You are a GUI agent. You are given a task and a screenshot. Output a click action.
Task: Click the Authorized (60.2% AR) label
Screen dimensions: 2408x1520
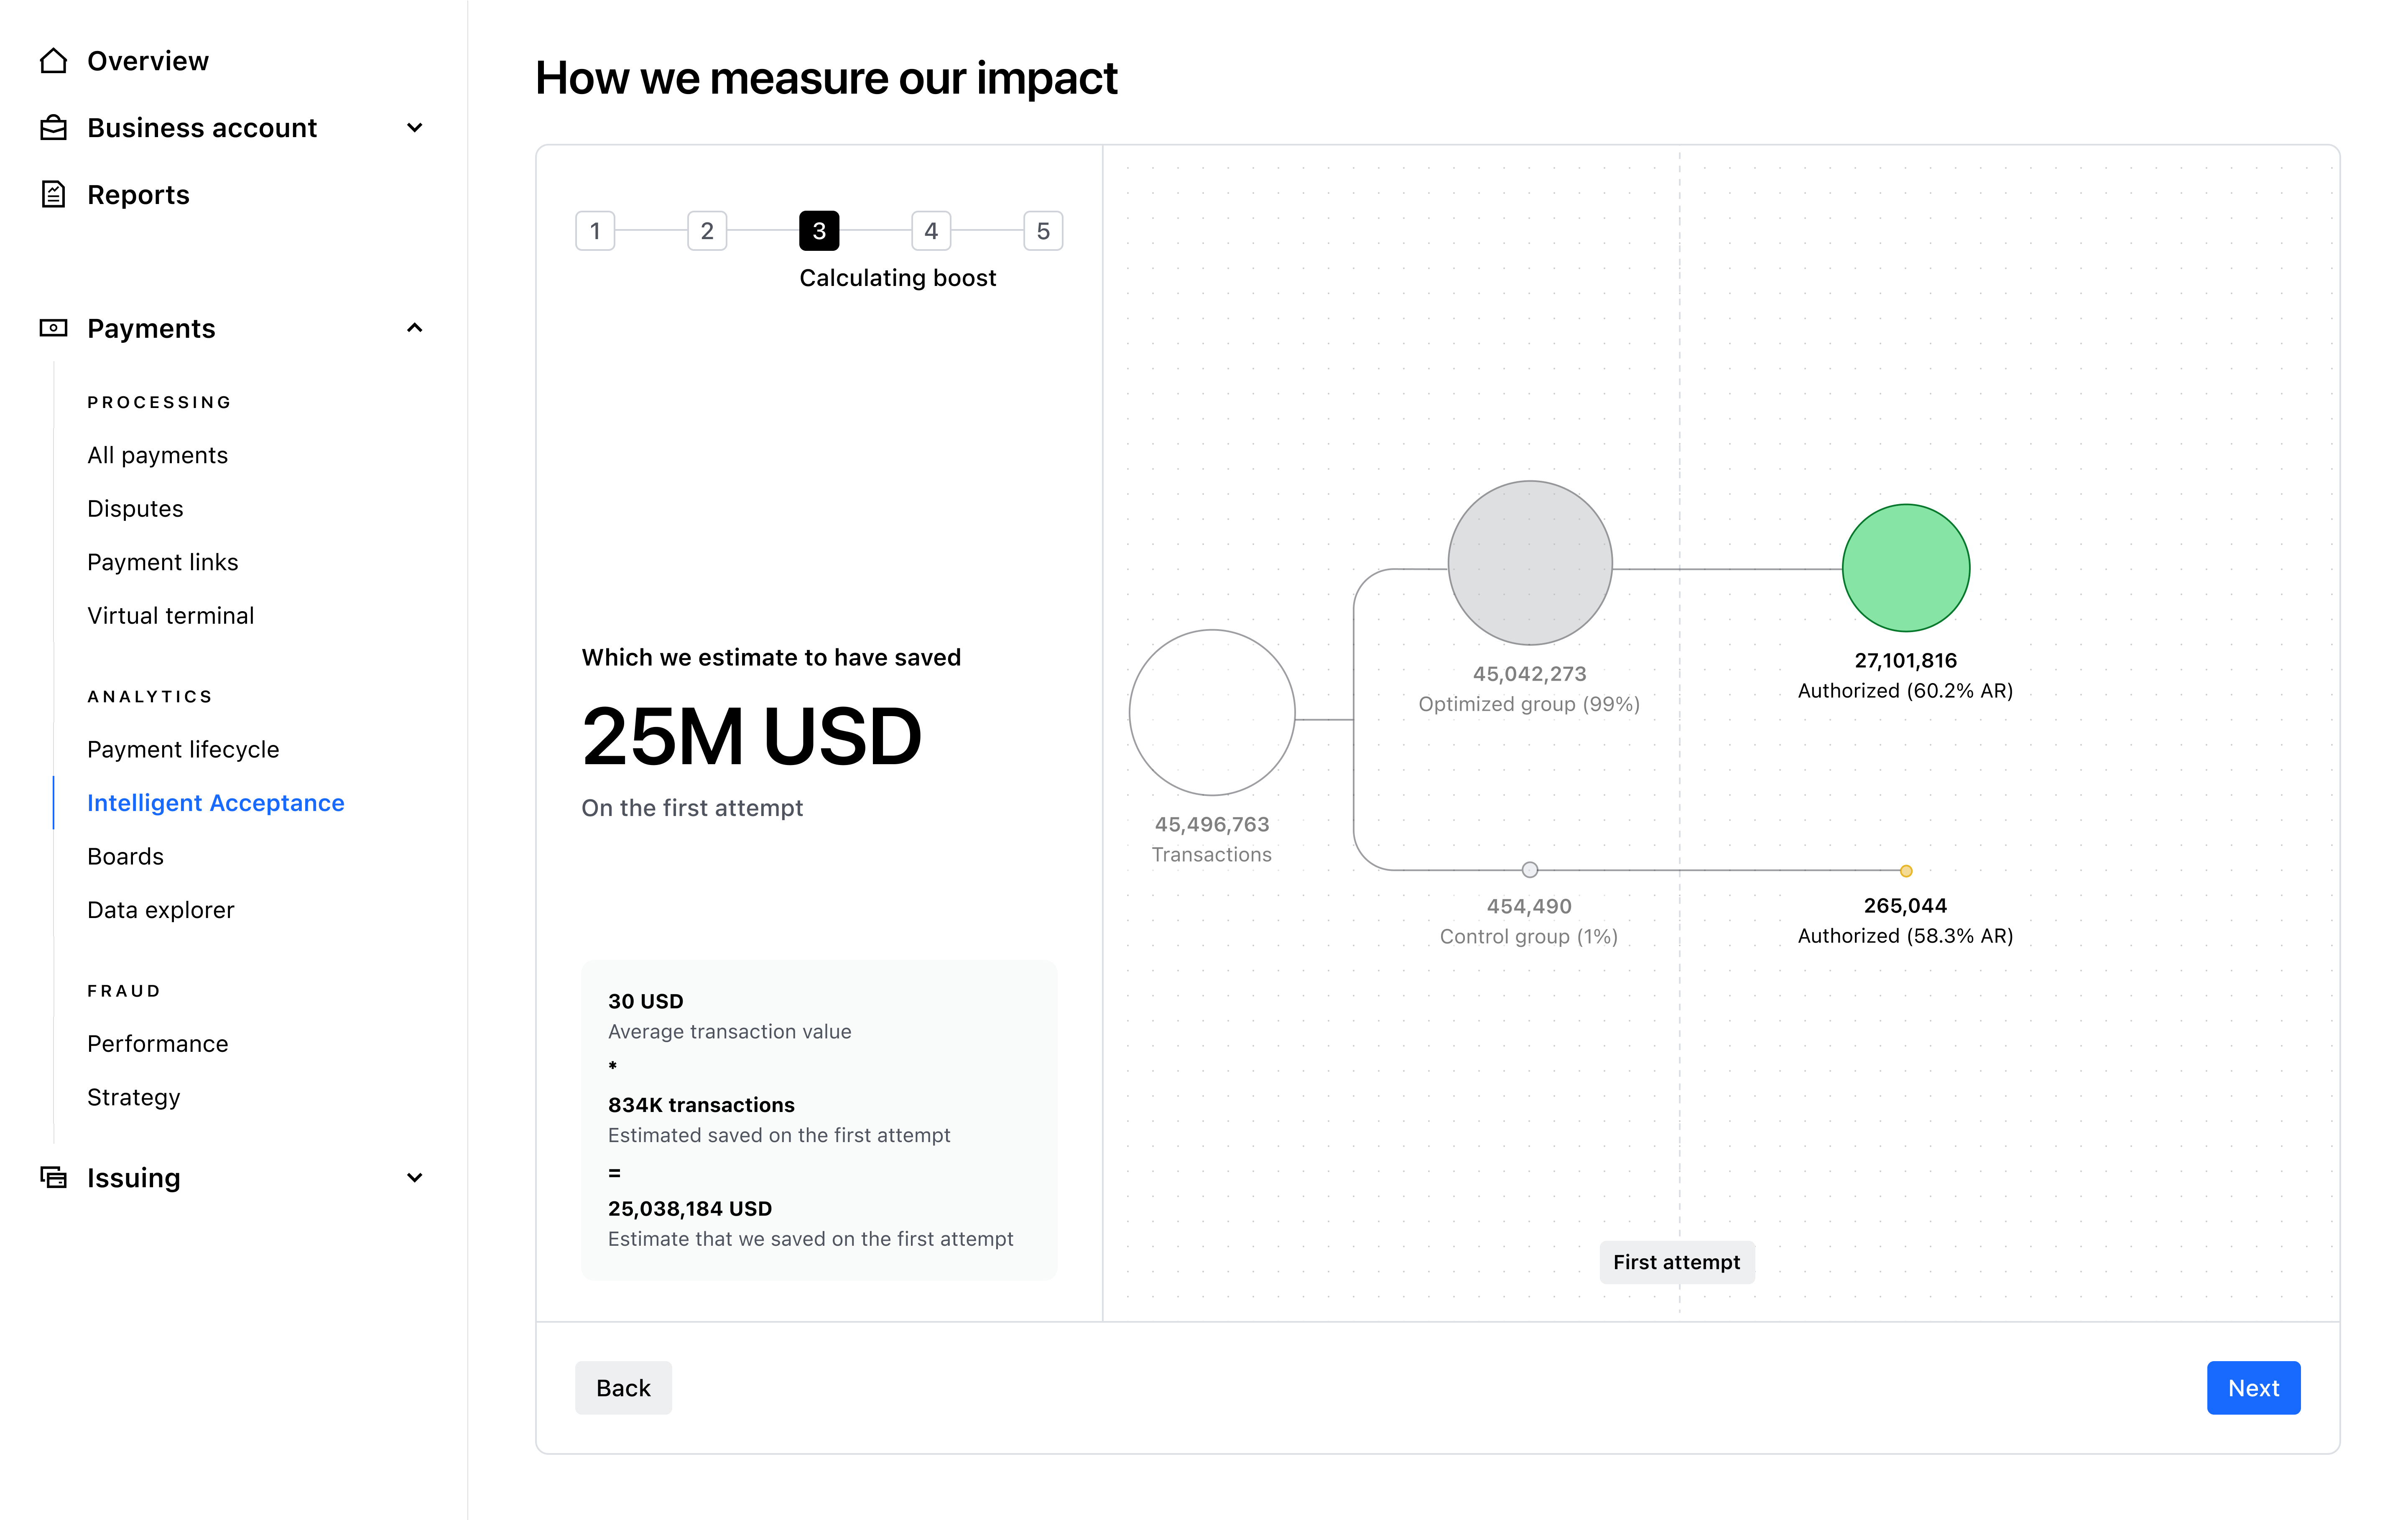pos(1906,690)
